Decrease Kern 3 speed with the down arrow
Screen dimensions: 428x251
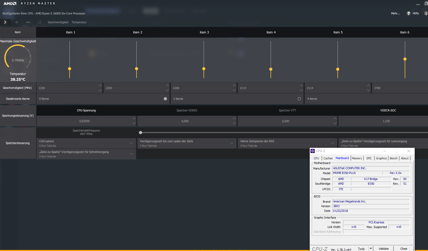[x=234, y=90]
